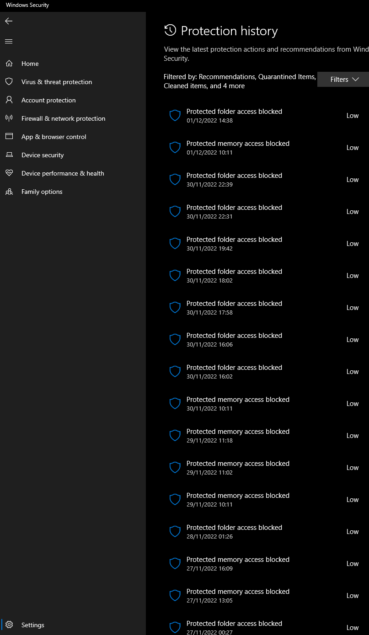
Task: Click the Device security laptop icon
Action: [x=9, y=155]
